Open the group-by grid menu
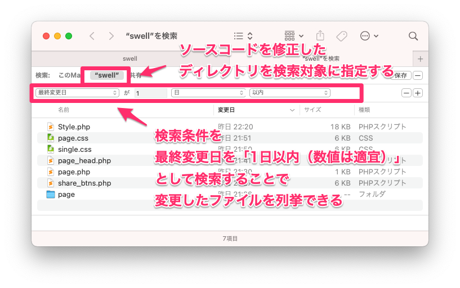 point(294,36)
